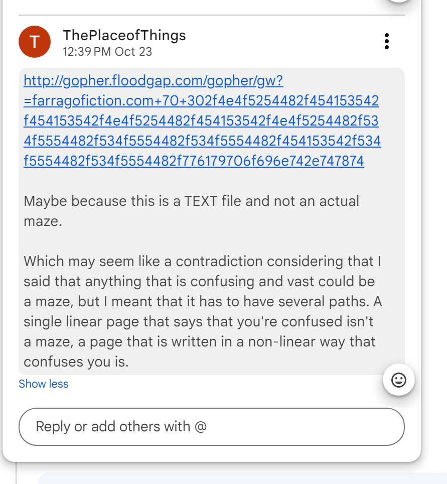Collapse the comment with Show less
The height and width of the screenshot is (484, 447).
pos(43,384)
